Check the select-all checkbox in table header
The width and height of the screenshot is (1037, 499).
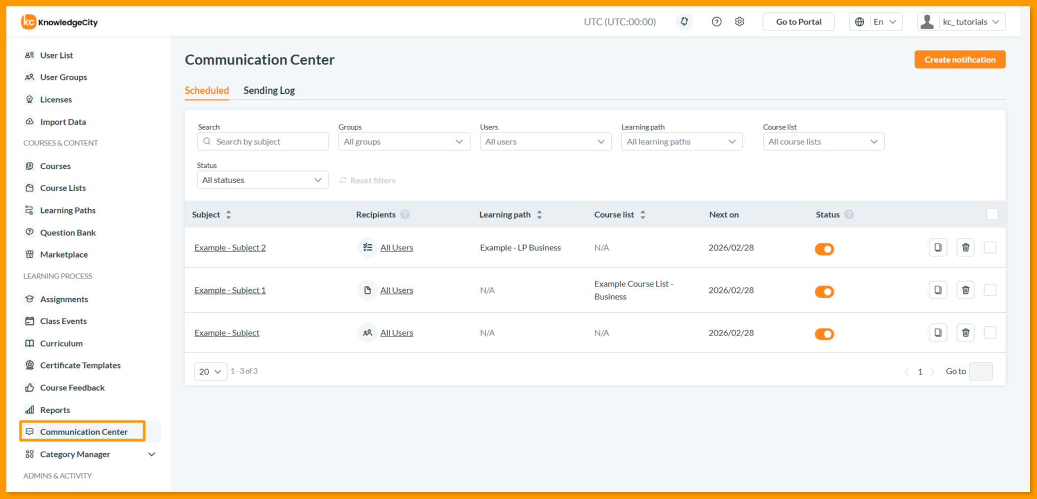pos(992,214)
